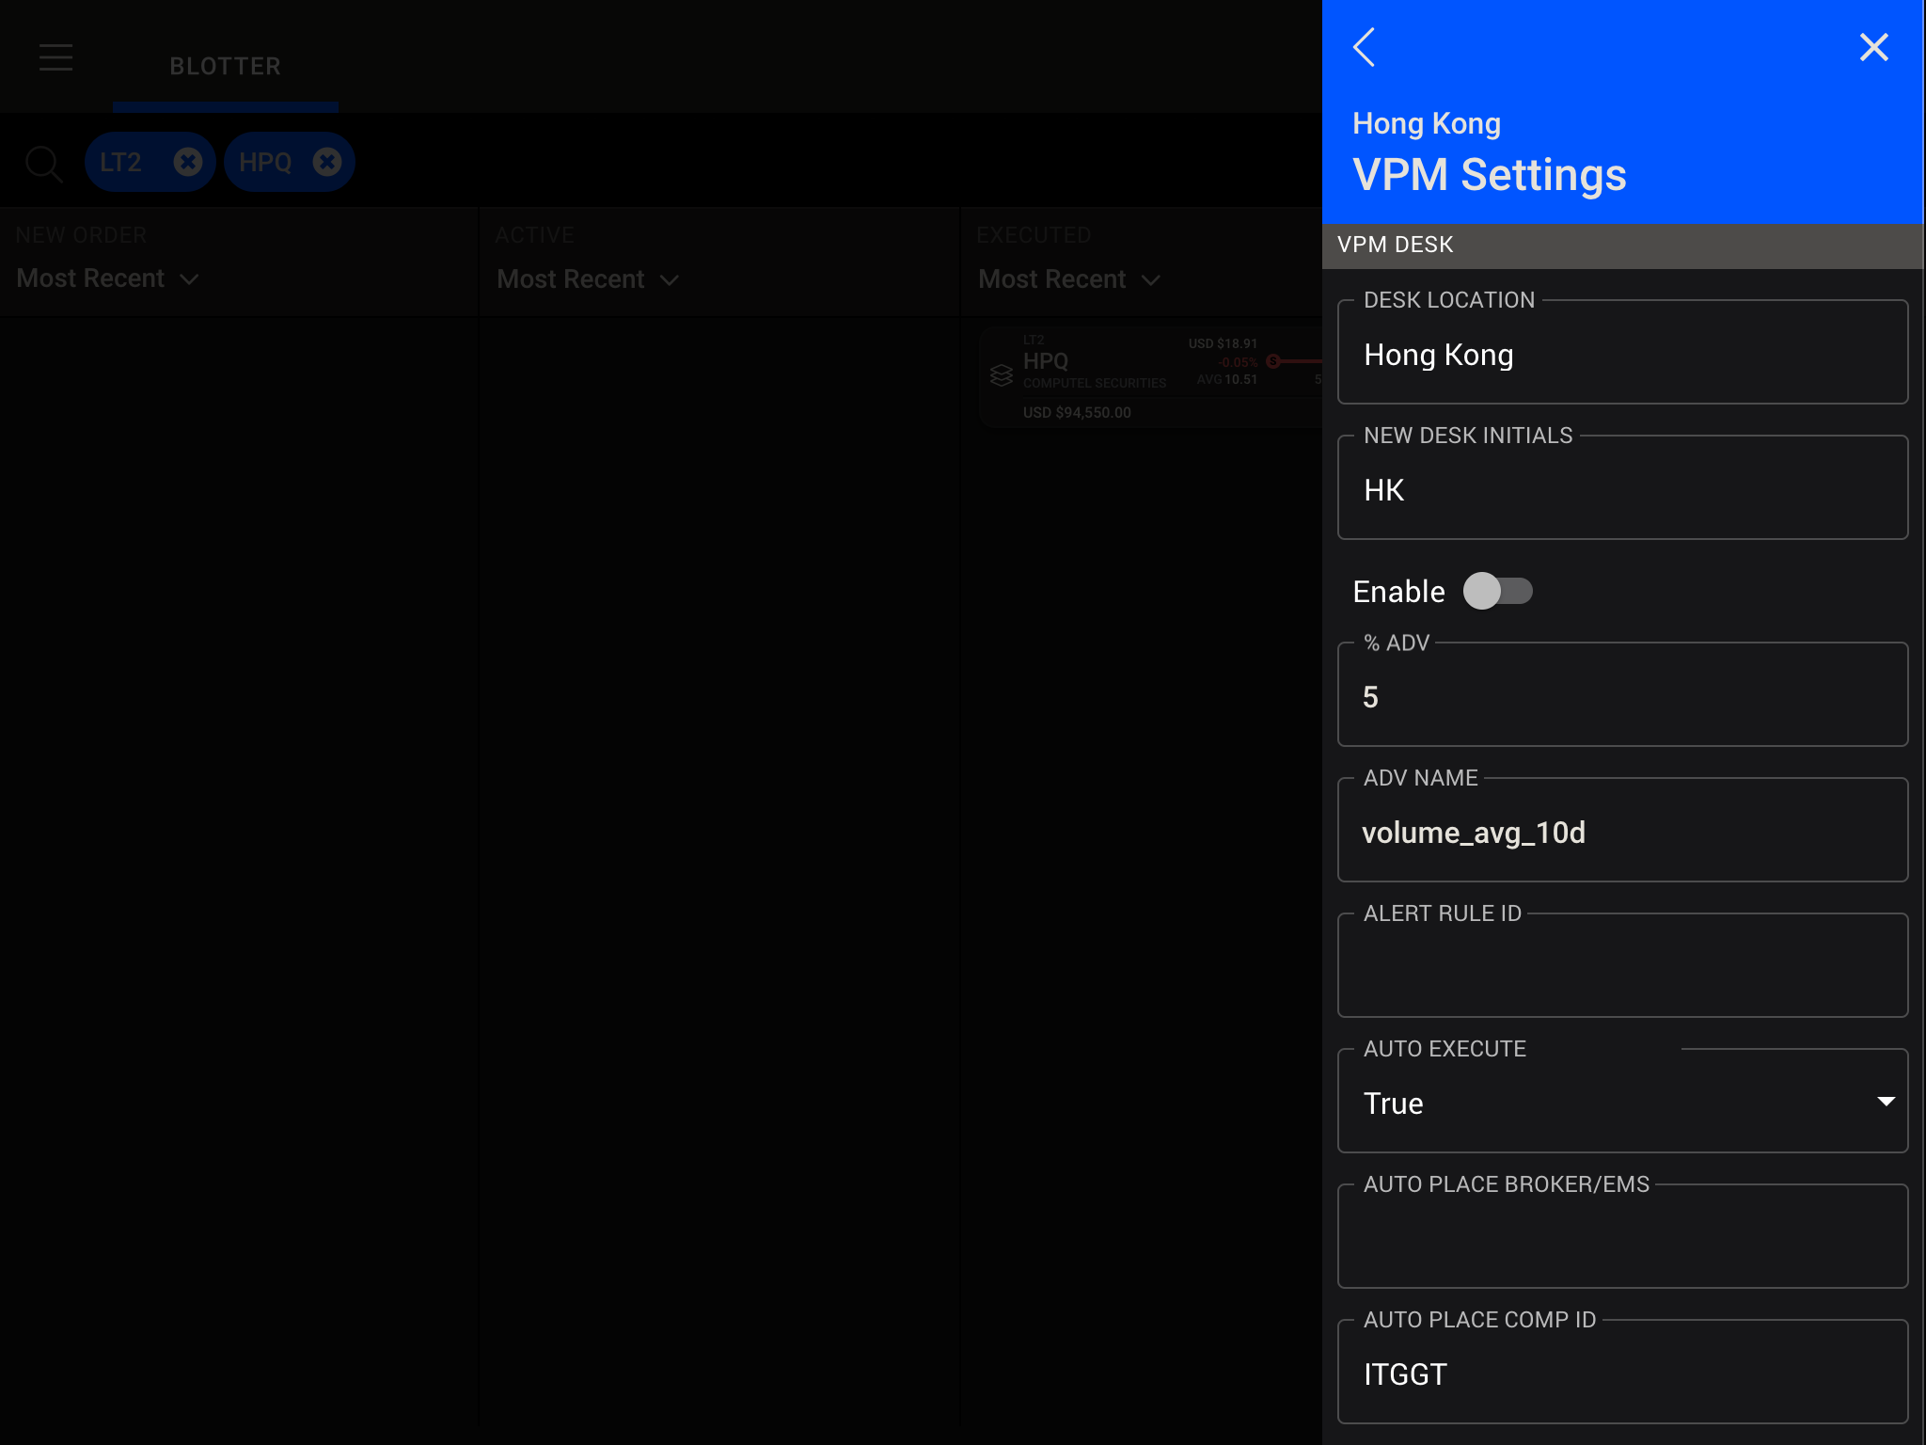Click the ADV Name field
Viewport: 1926px width, 1445px height.
pyautogui.click(x=1622, y=834)
